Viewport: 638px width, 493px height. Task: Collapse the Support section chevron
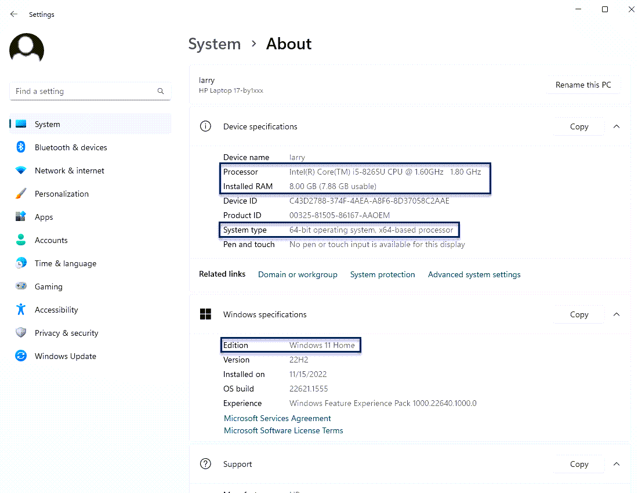pos(617,464)
